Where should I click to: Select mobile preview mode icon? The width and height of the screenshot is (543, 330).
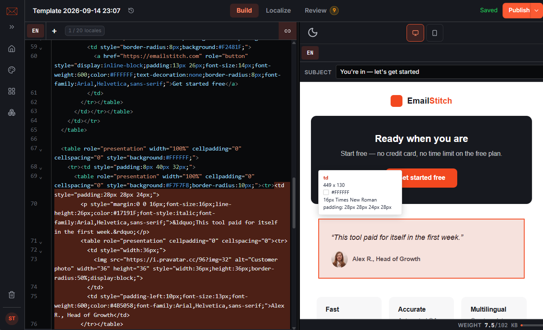click(x=435, y=33)
